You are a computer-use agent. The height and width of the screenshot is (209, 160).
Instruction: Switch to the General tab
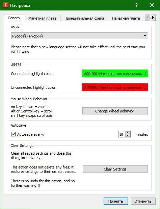[14, 18]
